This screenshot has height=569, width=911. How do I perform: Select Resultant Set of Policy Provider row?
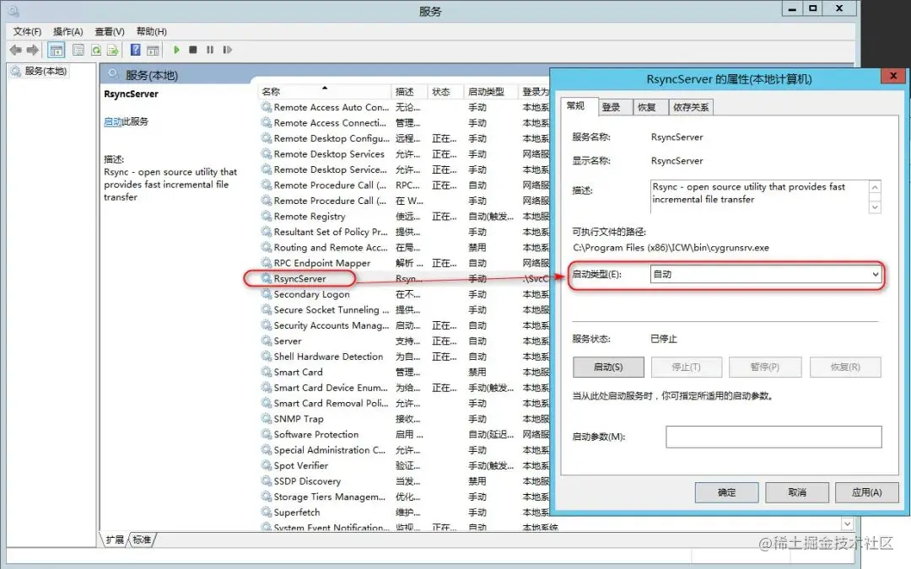tap(404, 232)
